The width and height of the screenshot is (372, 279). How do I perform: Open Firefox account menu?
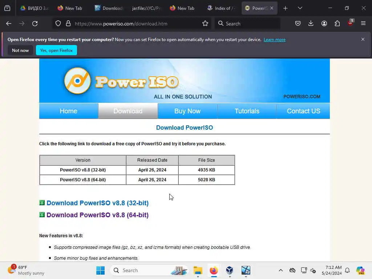coord(324,24)
